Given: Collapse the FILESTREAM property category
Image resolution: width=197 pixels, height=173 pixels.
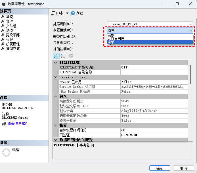Looking at the screenshot, I should click(55, 62).
